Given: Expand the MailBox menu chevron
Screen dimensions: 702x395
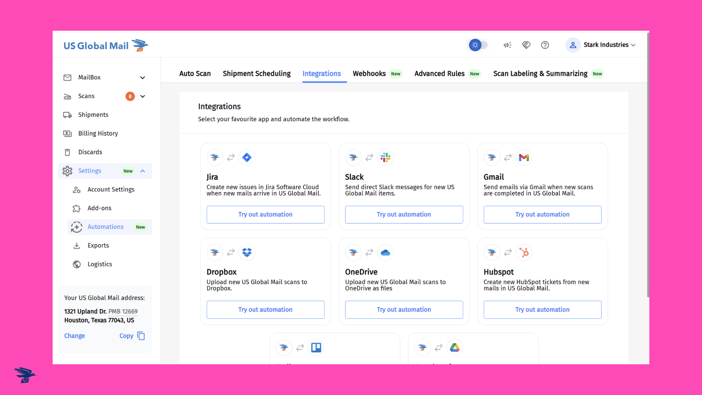Looking at the screenshot, I should pos(143,78).
